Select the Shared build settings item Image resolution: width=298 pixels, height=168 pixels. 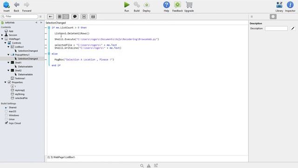(x=13, y=107)
